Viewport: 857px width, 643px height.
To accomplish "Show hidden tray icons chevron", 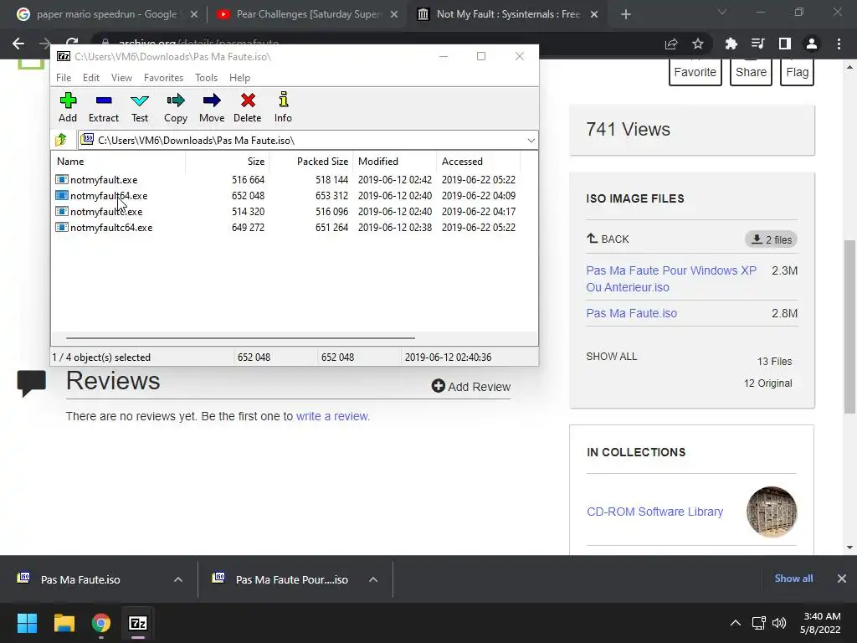I will tap(736, 623).
